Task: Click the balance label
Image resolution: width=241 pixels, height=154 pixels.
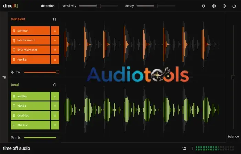Action: pos(233,137)
